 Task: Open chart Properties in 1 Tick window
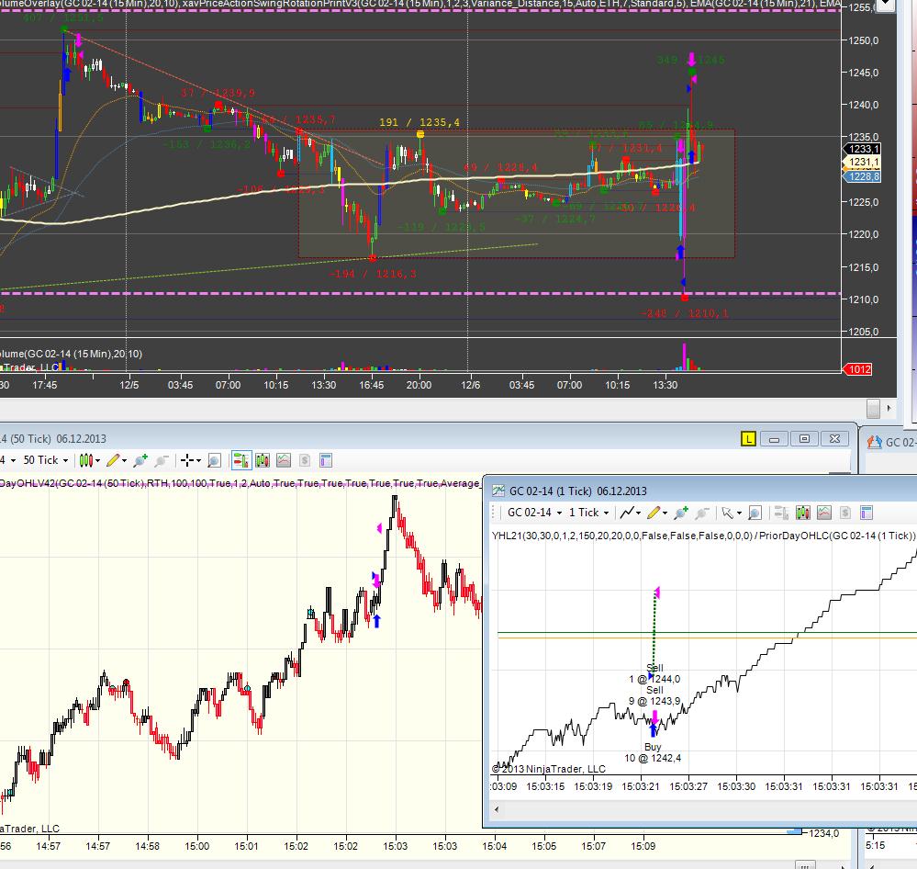point(867,513)
